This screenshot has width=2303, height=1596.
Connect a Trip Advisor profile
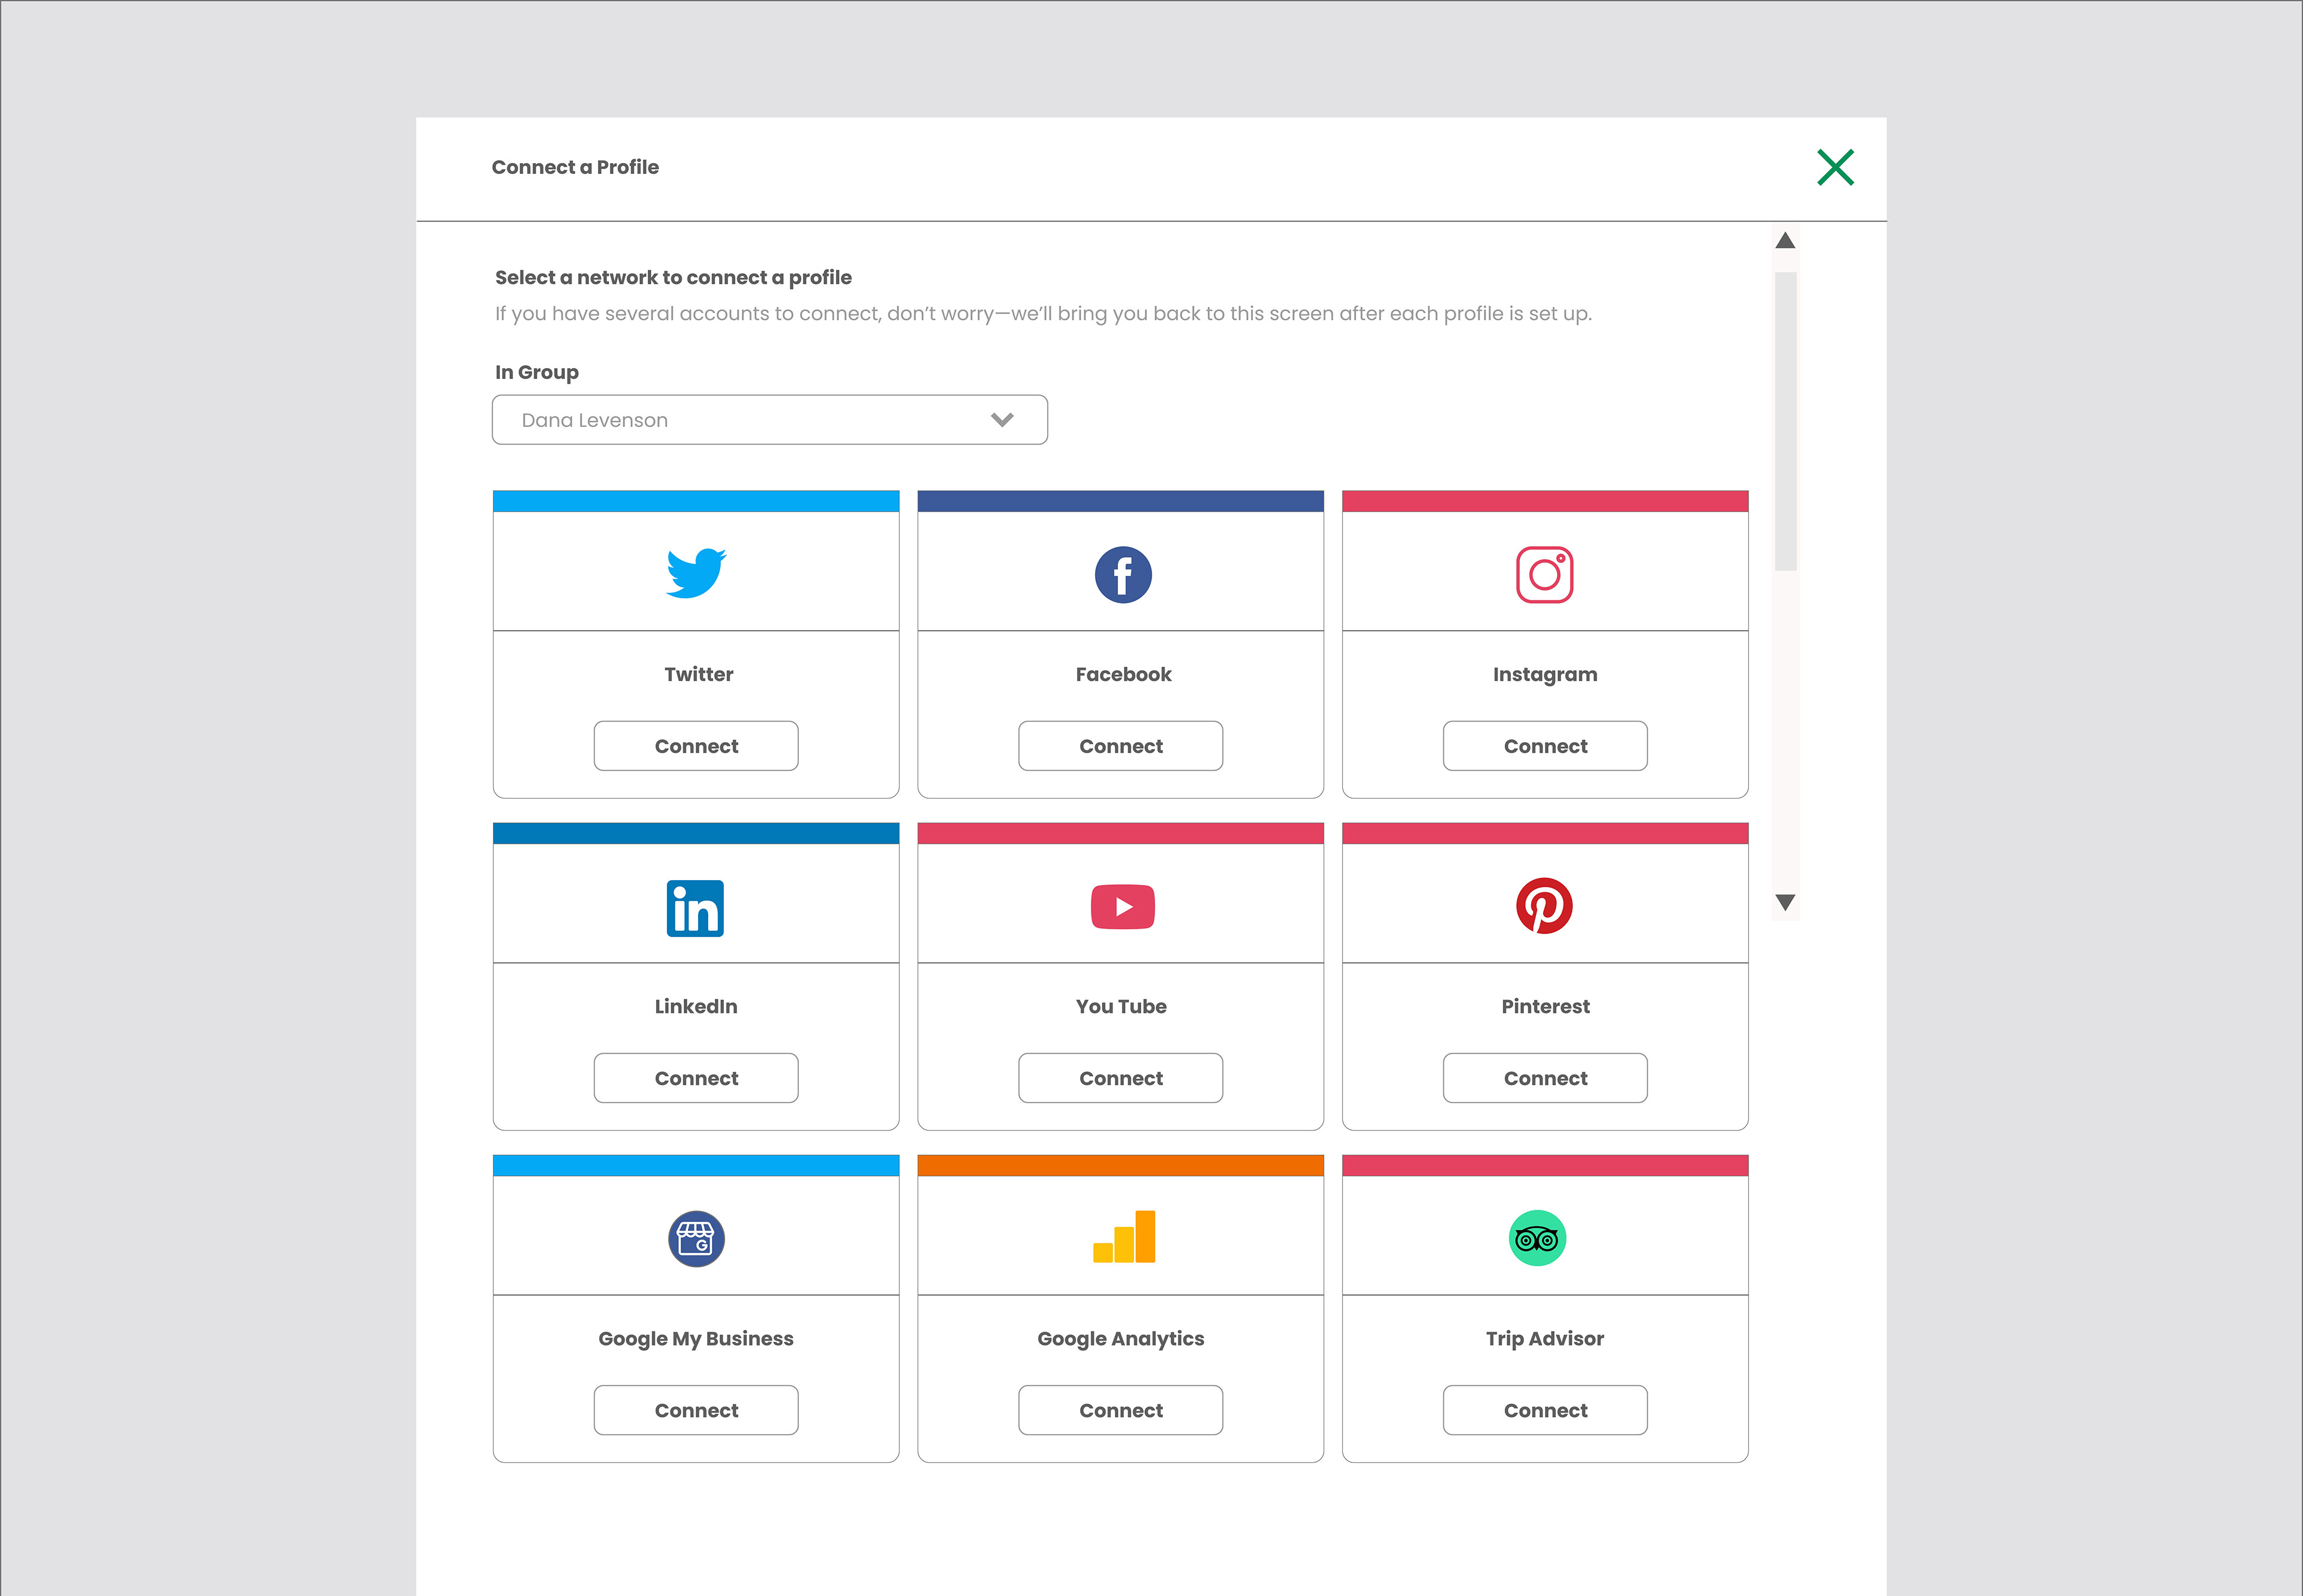pyautogui.click(x=1546, y=1410)
